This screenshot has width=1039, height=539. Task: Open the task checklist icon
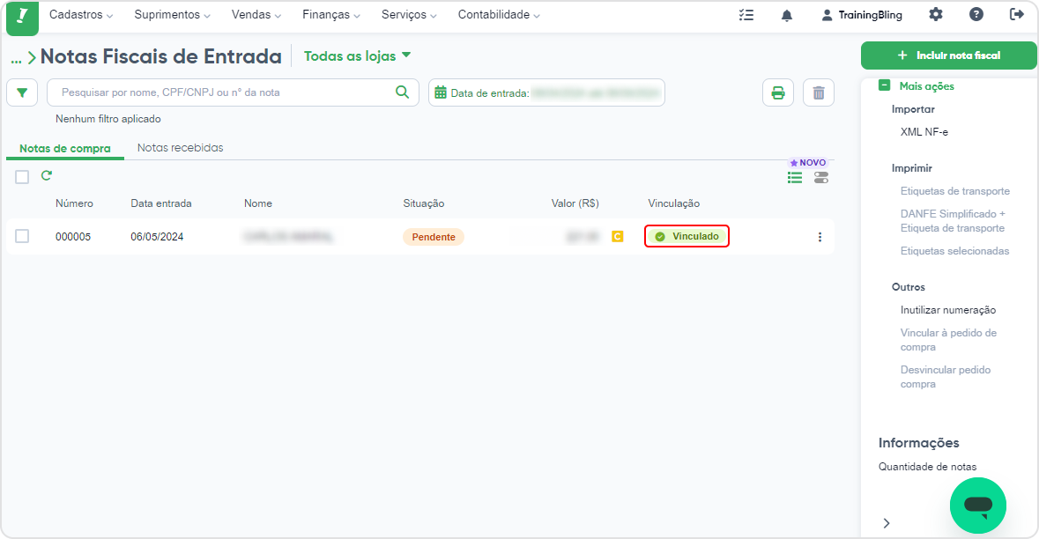tap(746, 15)
